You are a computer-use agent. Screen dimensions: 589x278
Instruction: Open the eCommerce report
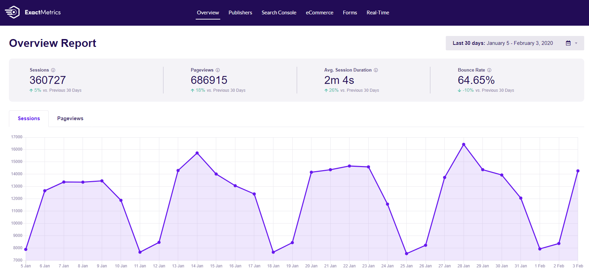click(x=319, y=13)
